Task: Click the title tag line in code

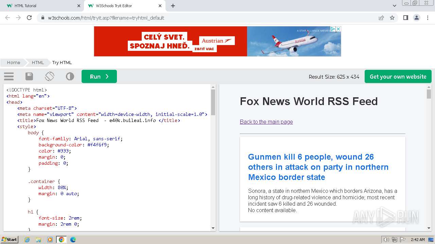Action: (99, 120)
